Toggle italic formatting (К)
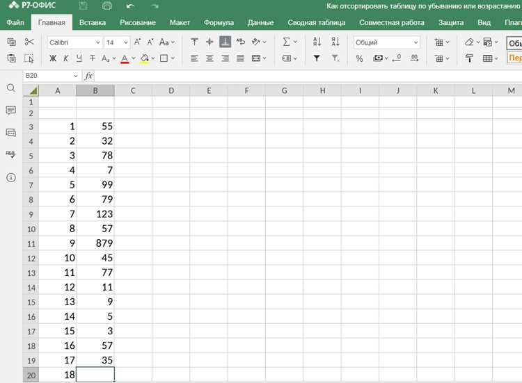This screenshot has width=522, height=383. click(65, 58)
